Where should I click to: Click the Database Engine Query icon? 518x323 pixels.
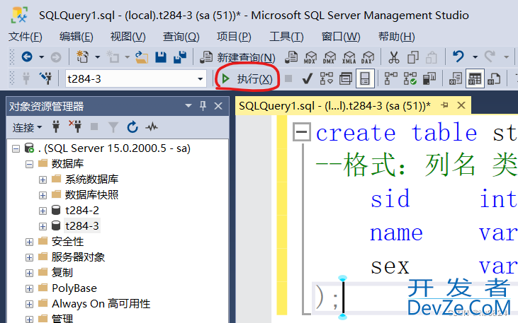pyautogui.click(x=292, y=57)
